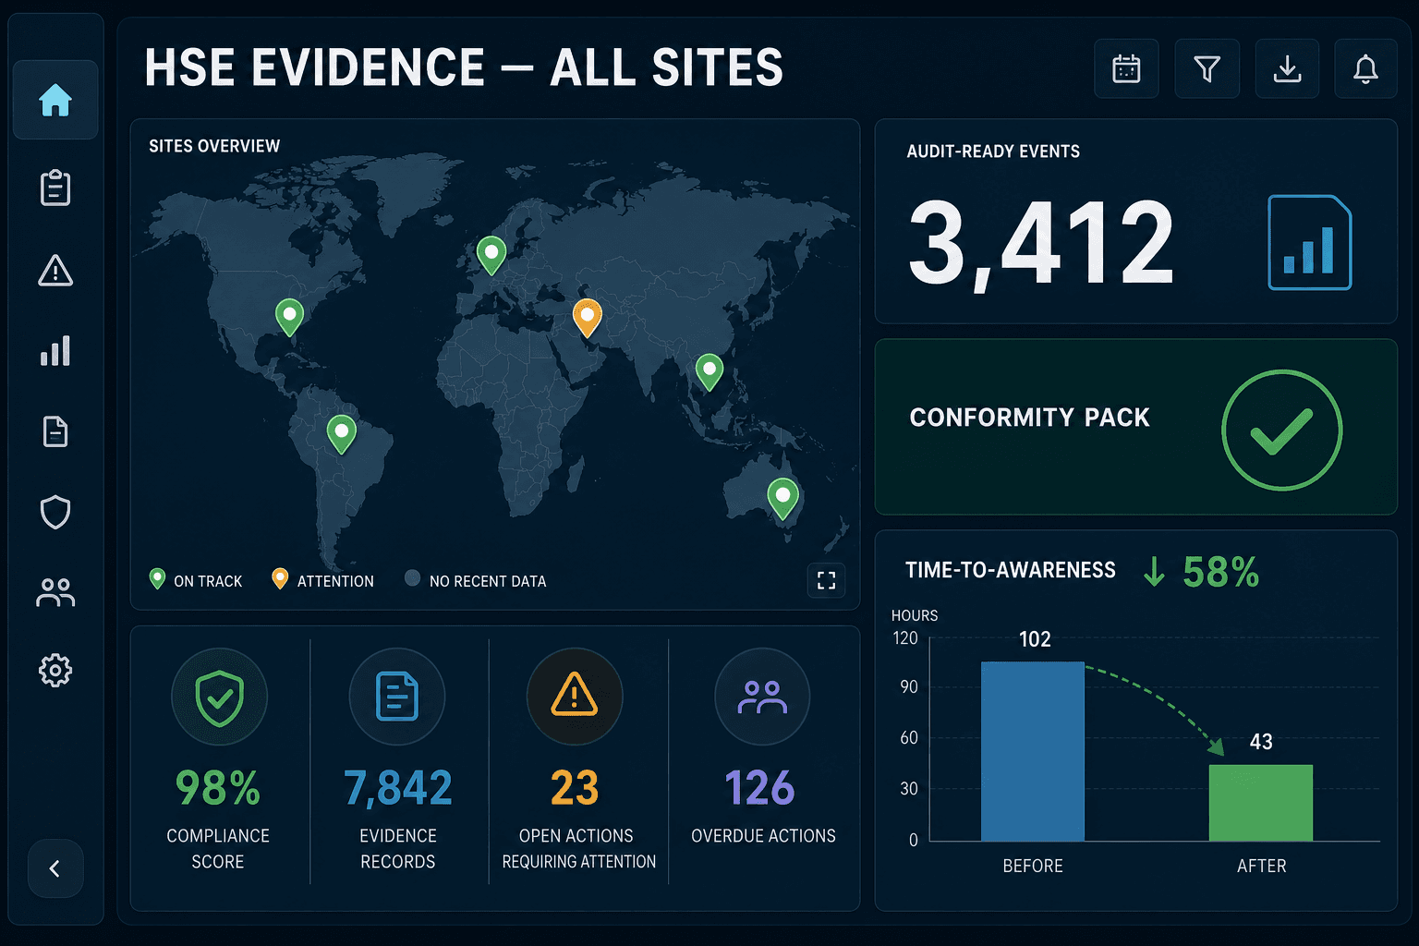Click the 43 value above After bar
1419x946 pixels.
1261,742
